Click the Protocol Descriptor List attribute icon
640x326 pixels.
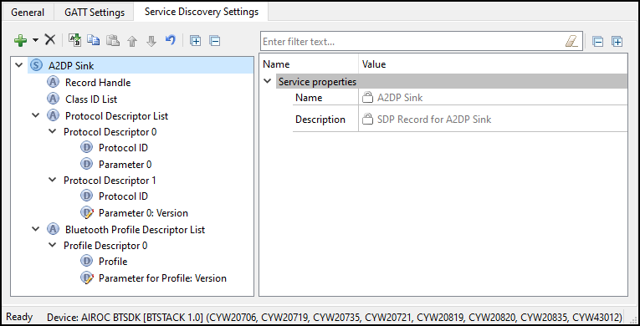click(53, 115)
